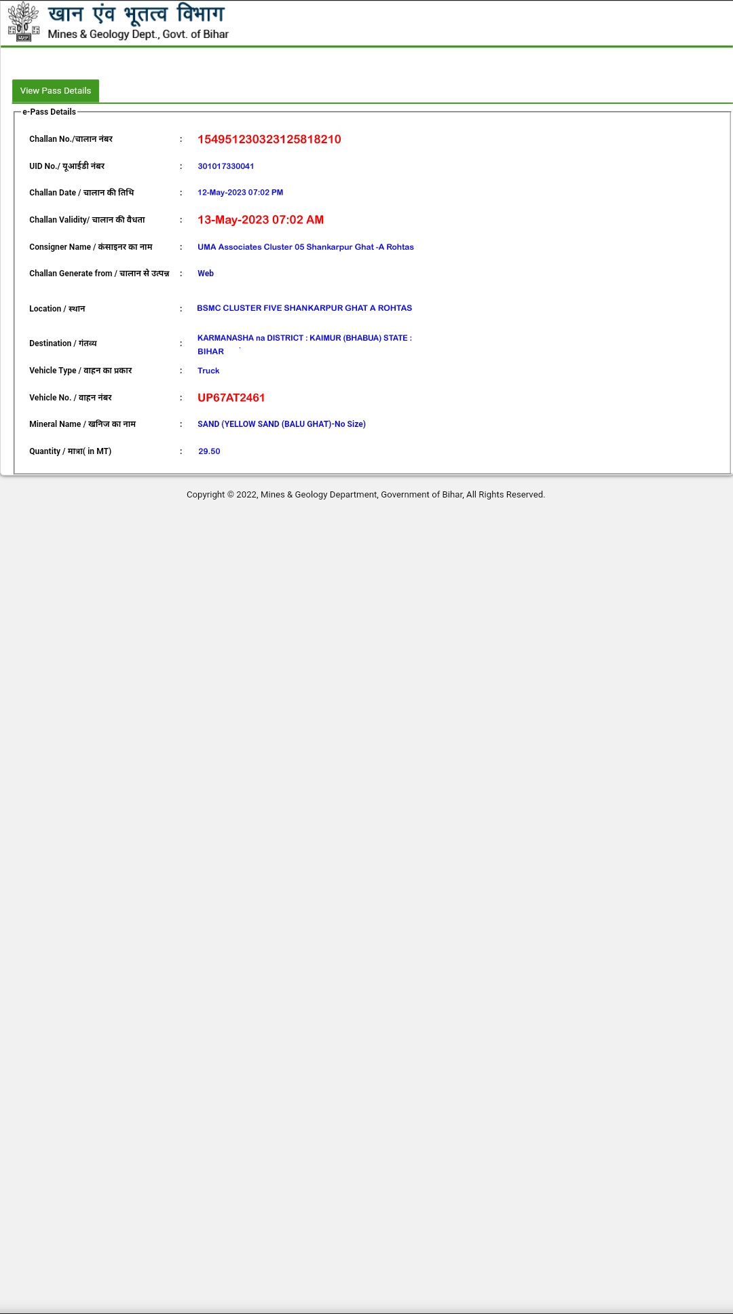Click the Web challan source value
The width and height of the screenshot is (733, 1314).
tap(206, 274)
